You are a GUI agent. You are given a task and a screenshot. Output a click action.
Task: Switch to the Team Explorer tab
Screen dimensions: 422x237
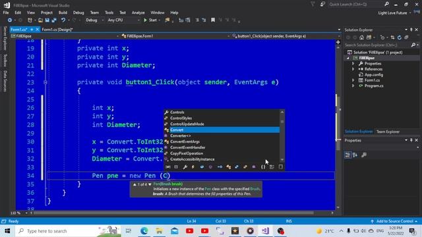(388, 132)
